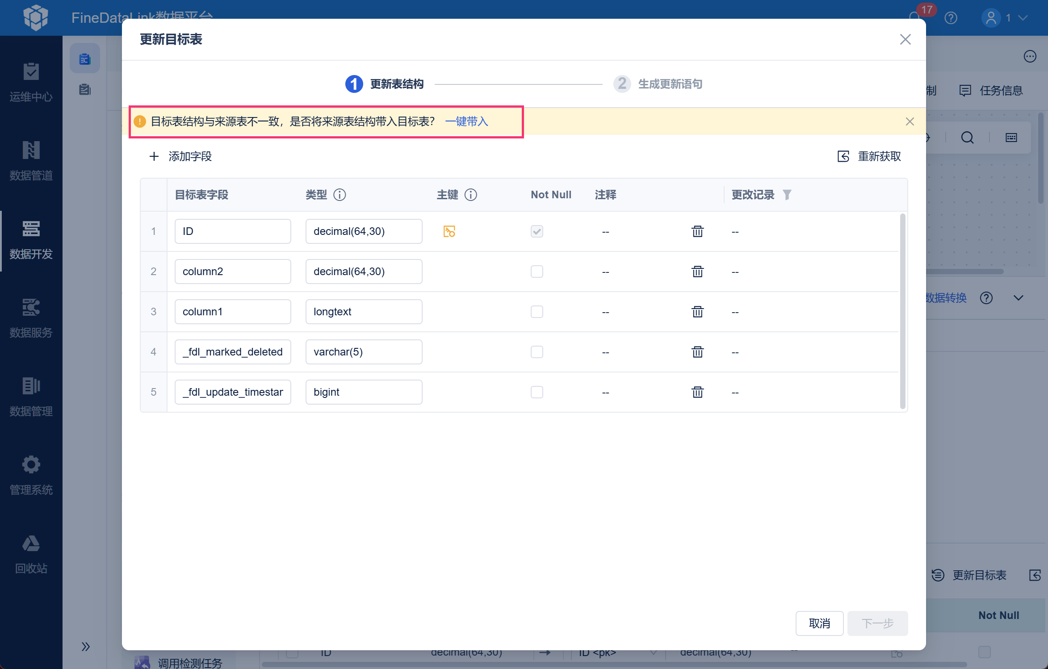The width and height of the screenshot is (1048, 669).
Task: Click the search icon in background toolbar
Action: pos(968,138)
